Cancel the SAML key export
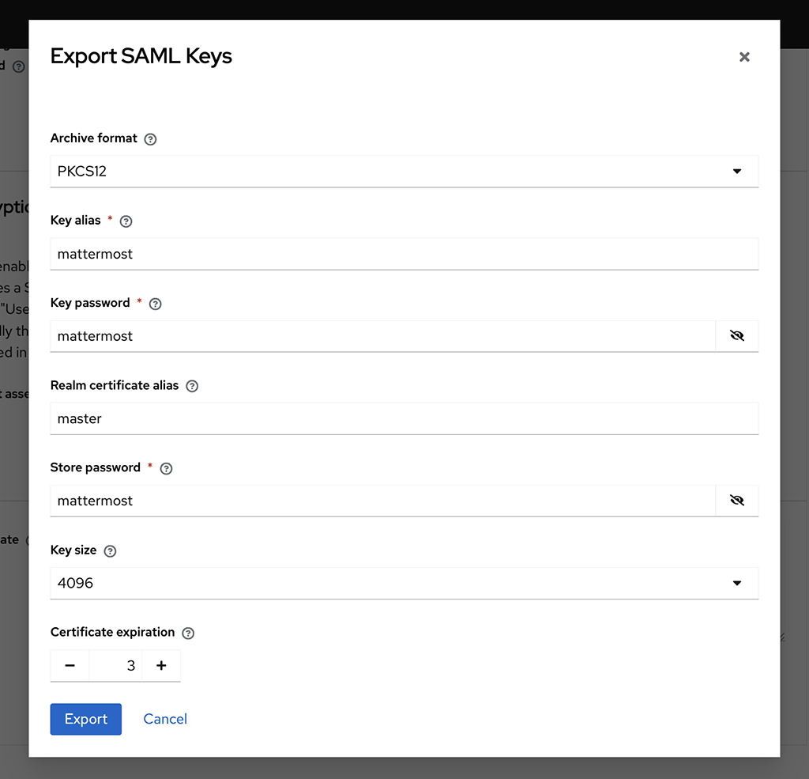This screenshot has height=779, width=809. point(164,719)
